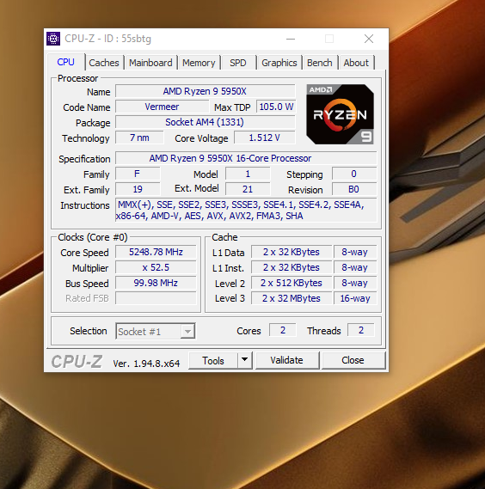The width and height of the screenshot is (485, 489).
Task: Click the empty Rated FSB field
Action: point(156,298)
